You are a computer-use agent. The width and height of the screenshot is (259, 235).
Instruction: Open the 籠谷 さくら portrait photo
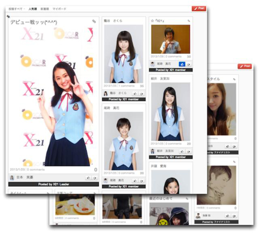[x=123, y=53]
